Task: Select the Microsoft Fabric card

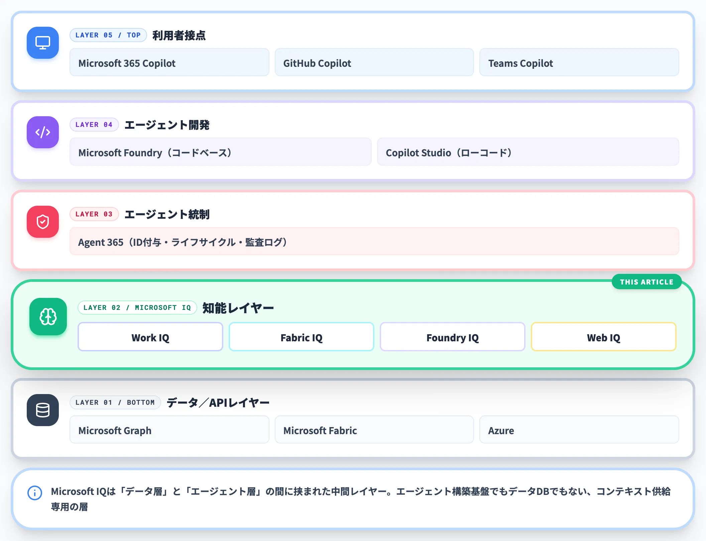Action: pyautogui.click(x=374, y=430)
